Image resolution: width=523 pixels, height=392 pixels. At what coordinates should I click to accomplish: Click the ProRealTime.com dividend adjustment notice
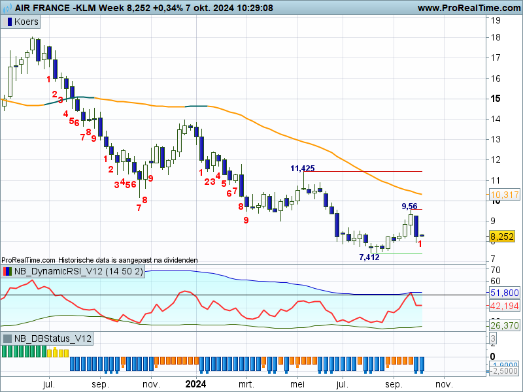point(99,260)
